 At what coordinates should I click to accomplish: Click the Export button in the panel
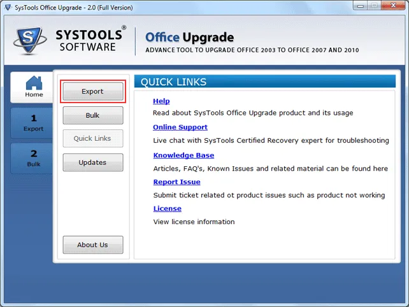[93, 91]
